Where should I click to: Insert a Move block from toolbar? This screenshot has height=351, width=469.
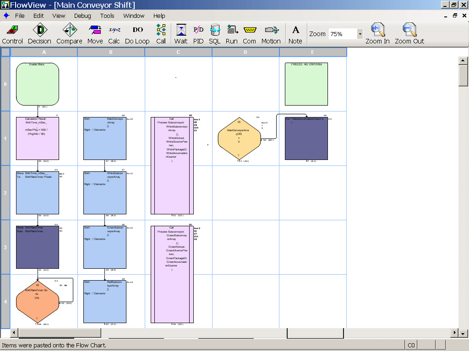click(x=95, y=34)
